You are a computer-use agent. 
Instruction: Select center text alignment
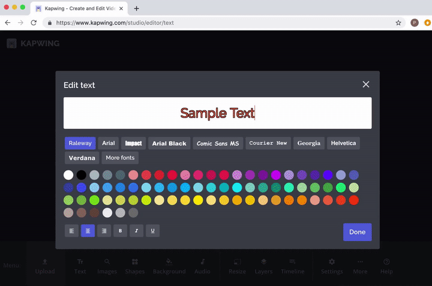[88, 230]
